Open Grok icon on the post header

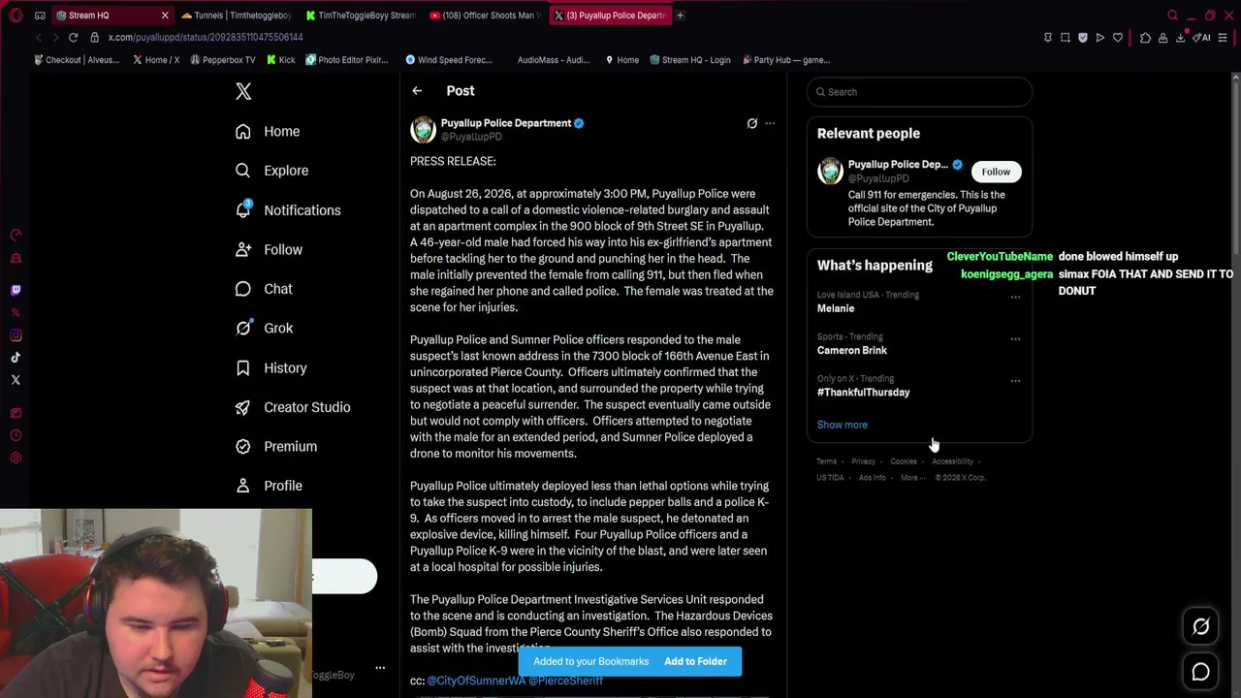[751, 123]
